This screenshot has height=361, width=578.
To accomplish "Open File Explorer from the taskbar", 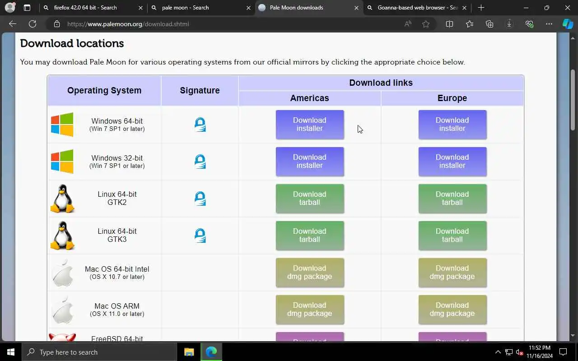I will pos(189,352).
